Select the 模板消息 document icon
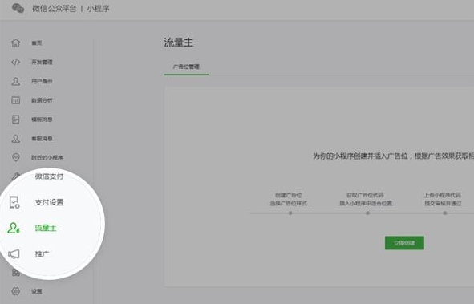Screen dimensions: 474x304 pyautogui.click(x=16, y=120)
